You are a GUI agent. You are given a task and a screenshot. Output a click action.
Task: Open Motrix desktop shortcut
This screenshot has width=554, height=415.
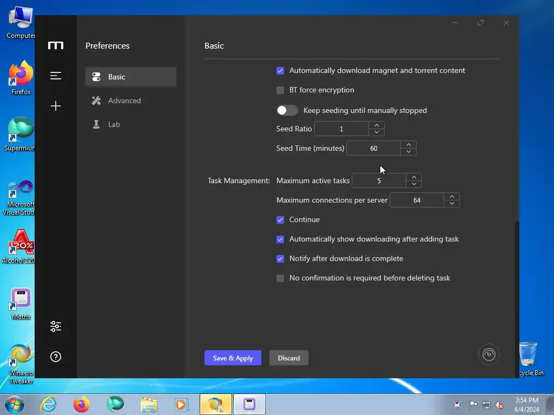[x=21, y=304]
